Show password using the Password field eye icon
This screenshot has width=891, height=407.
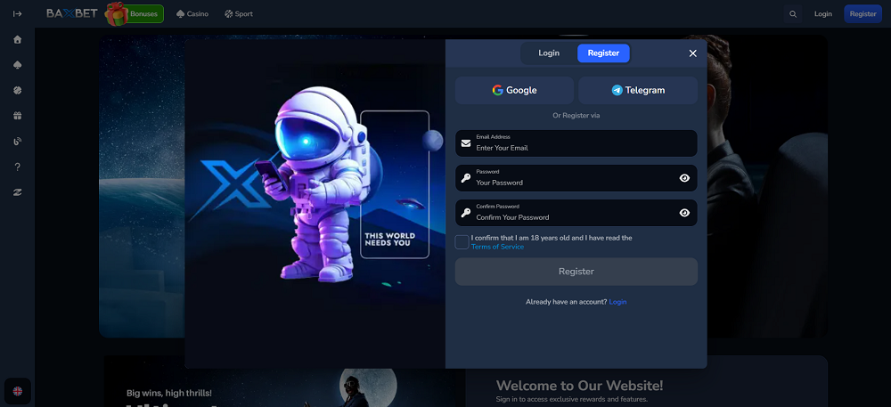[x=684, y=178]
